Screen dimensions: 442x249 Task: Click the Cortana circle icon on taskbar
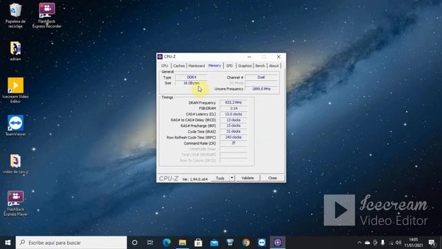click(135, 243)
